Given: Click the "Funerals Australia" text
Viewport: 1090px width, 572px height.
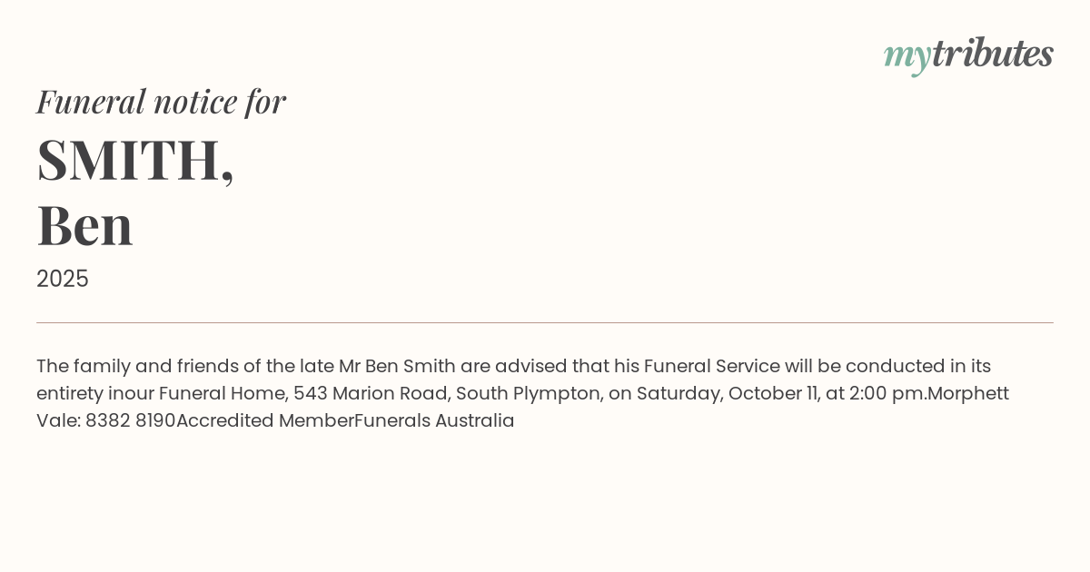Looking at the screenshot, I should pyautogui.click(x=434, y=420).
